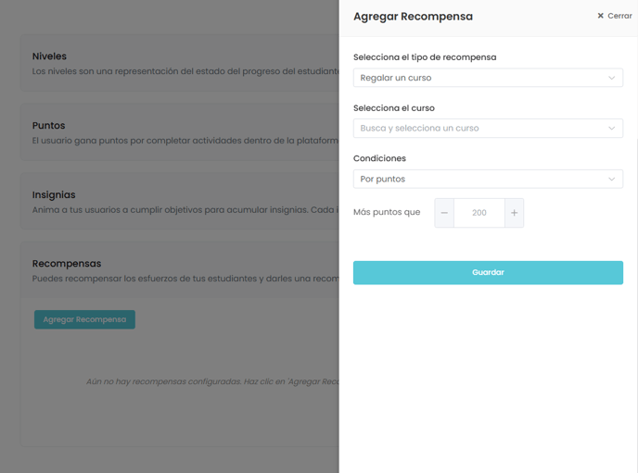Click the Más puntos que label
Screen dimensions: 638x473
tap(387, 212)
